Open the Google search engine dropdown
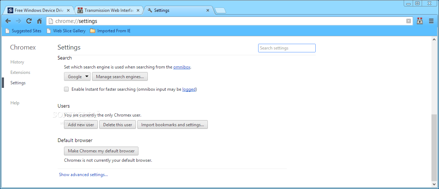The height and width of the screenshot is (189, 439). [77, 76]
